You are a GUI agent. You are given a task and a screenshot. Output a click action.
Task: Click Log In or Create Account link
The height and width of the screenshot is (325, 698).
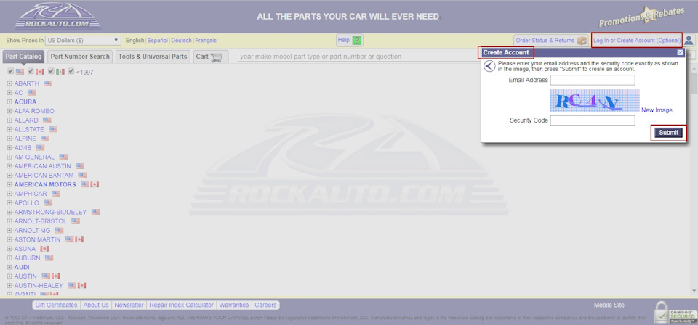[x=637, y=41]
